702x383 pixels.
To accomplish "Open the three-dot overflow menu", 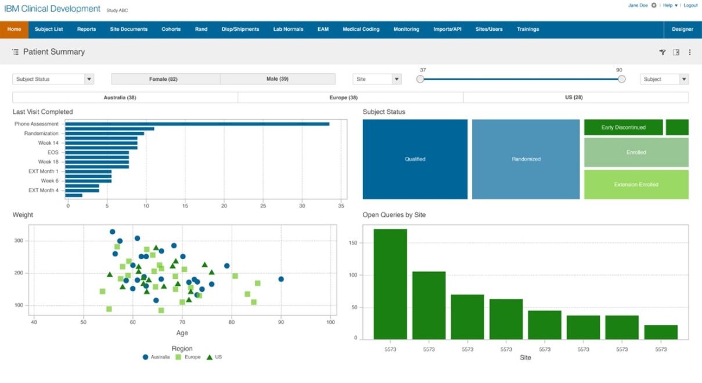I will (x=689, y=52).
